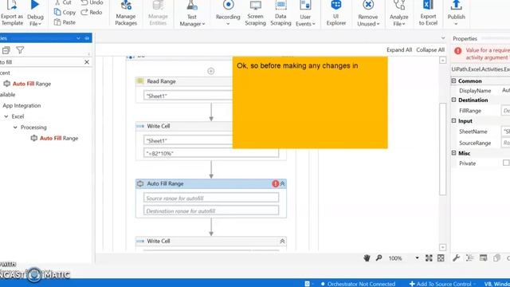Viewport: 510px width, 287px height.
Task: Open Manage Packages
Action: [126, 14]
